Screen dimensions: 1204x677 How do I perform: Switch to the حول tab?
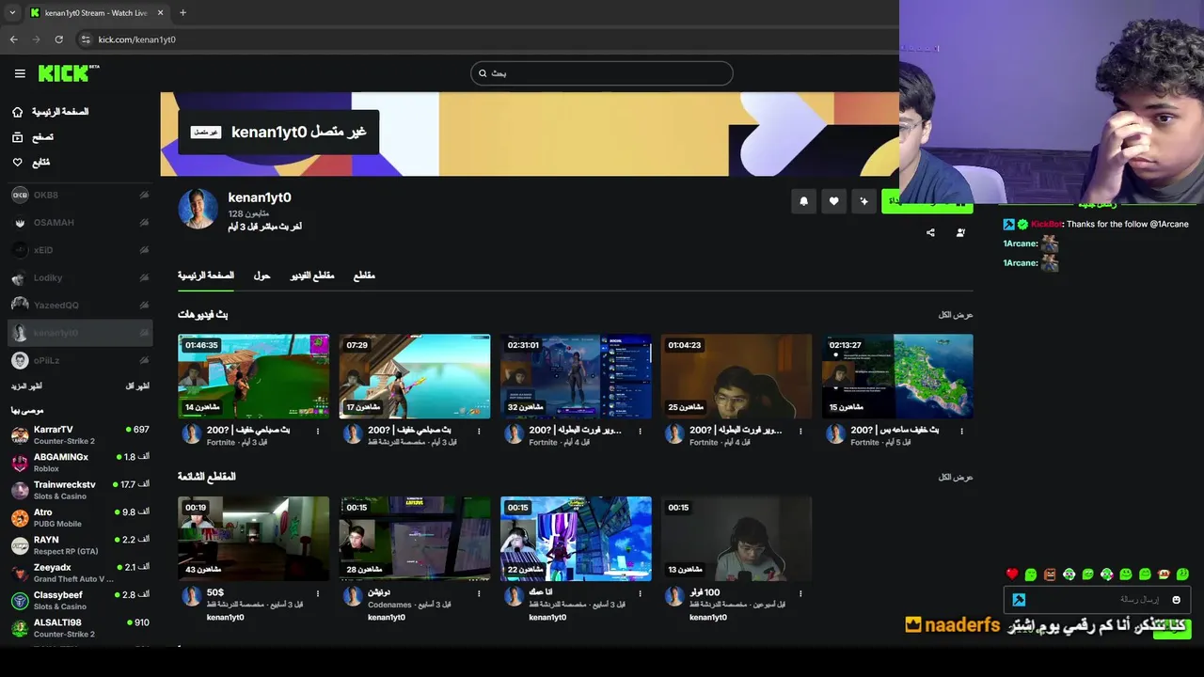pos(261,276)
